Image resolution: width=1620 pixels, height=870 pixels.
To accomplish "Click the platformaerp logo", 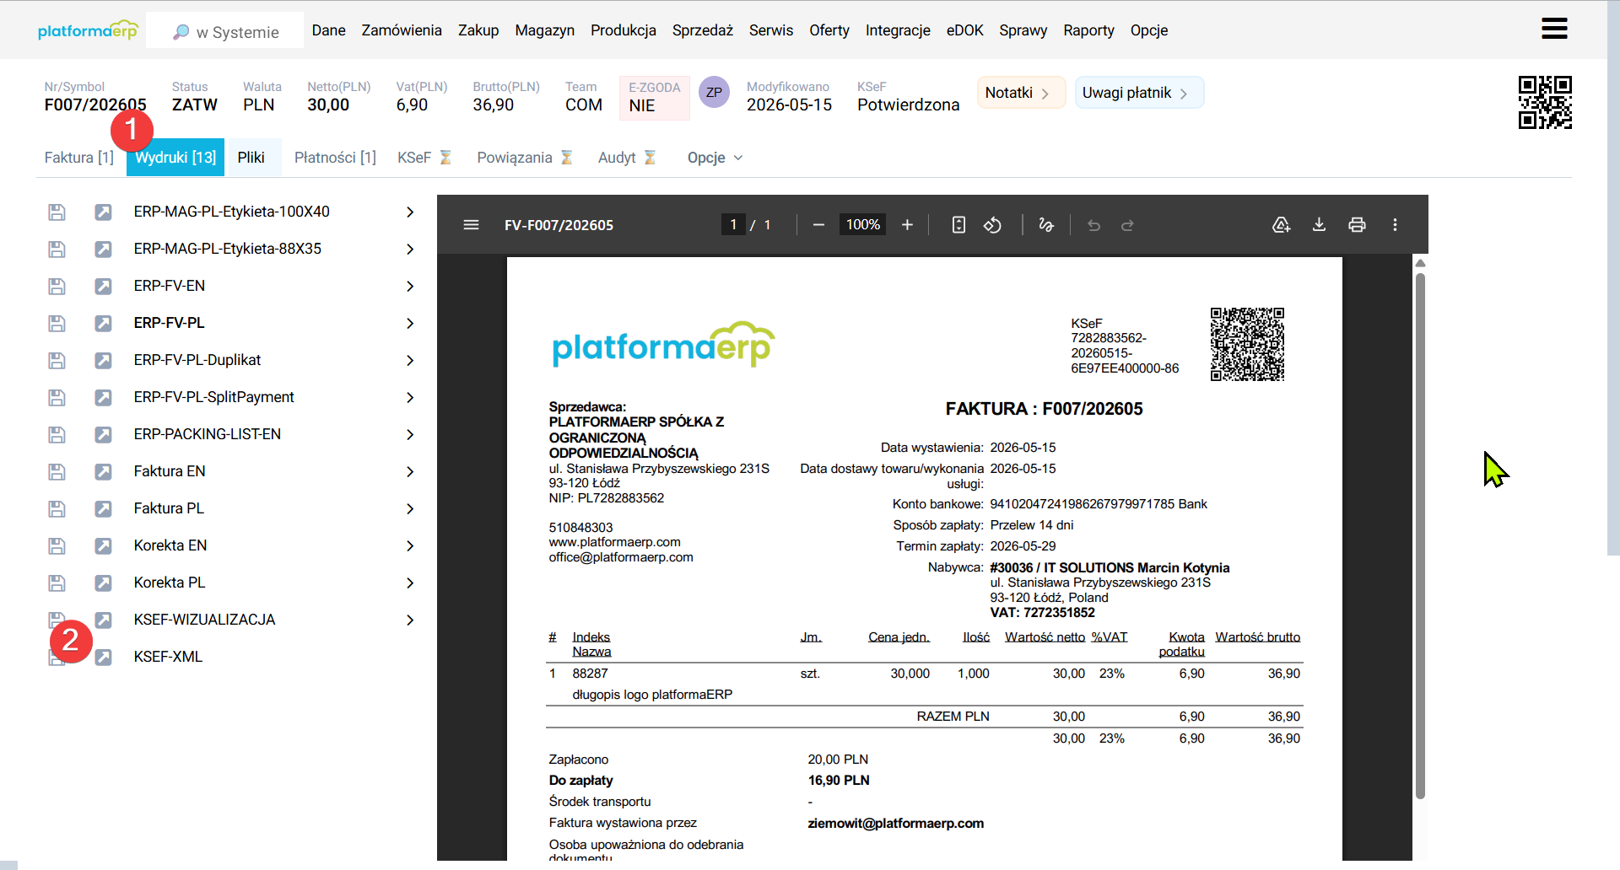I will [88, 30].
